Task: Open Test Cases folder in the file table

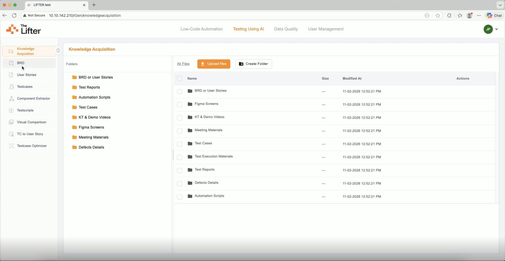Action: tap(203, 143)
